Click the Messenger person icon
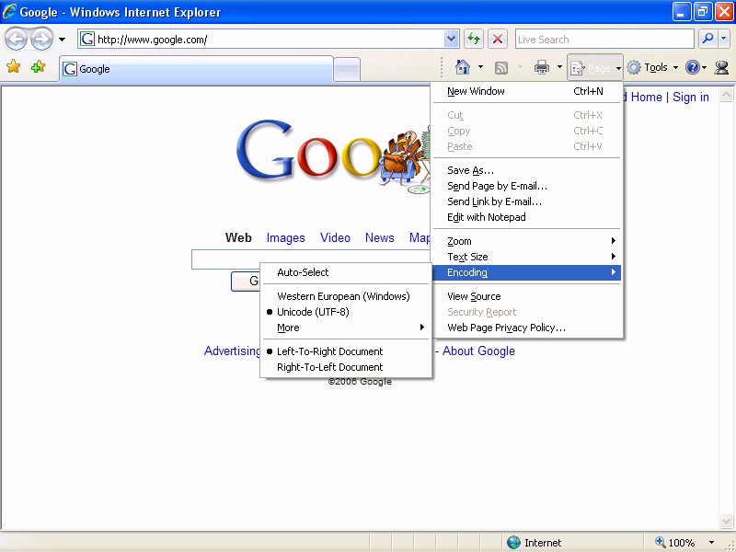Image resolution: width=736 pixels, height=552 pixels. (721, 67)
